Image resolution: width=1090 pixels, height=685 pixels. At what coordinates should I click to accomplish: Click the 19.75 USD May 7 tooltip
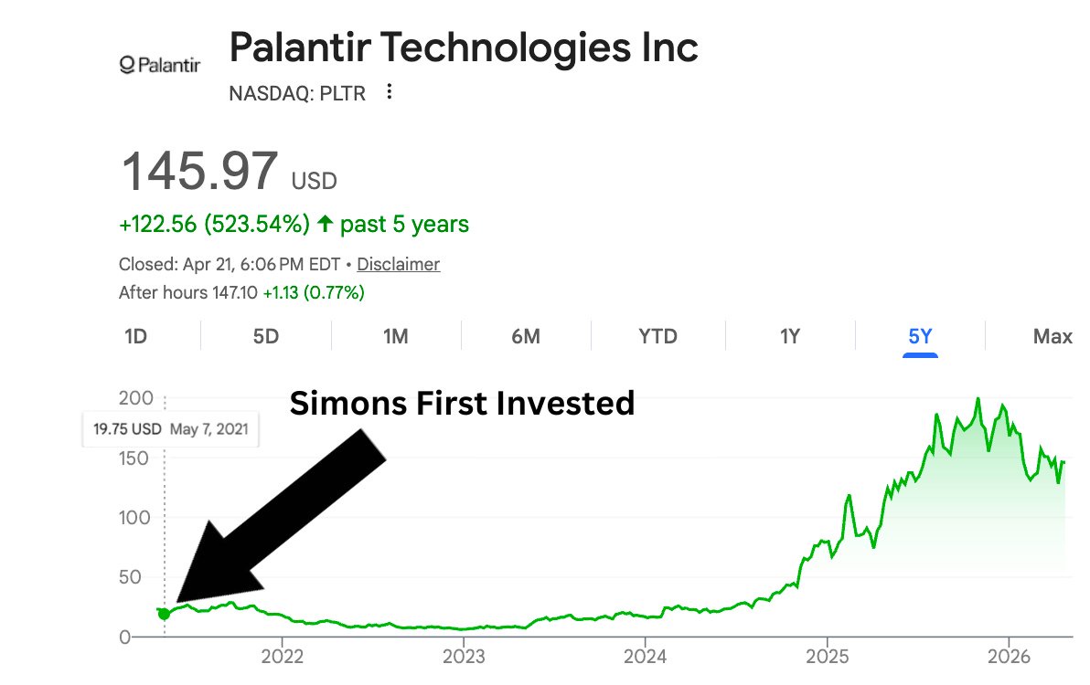(x=171, y=428)
